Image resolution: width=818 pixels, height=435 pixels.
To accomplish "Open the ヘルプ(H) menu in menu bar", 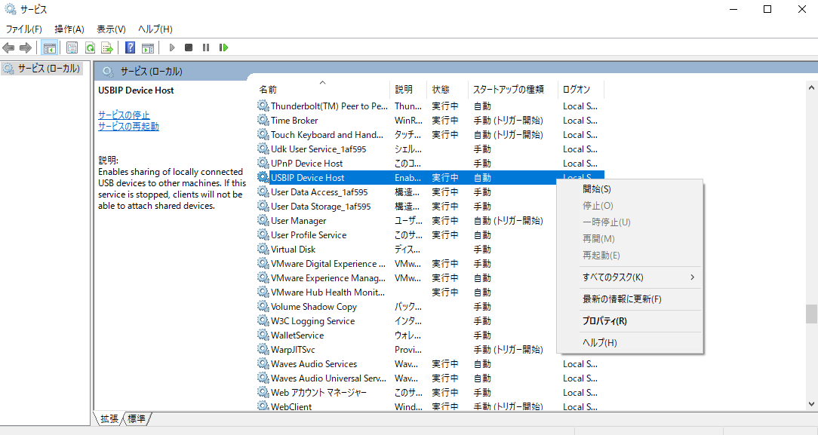I will [155, 29].
